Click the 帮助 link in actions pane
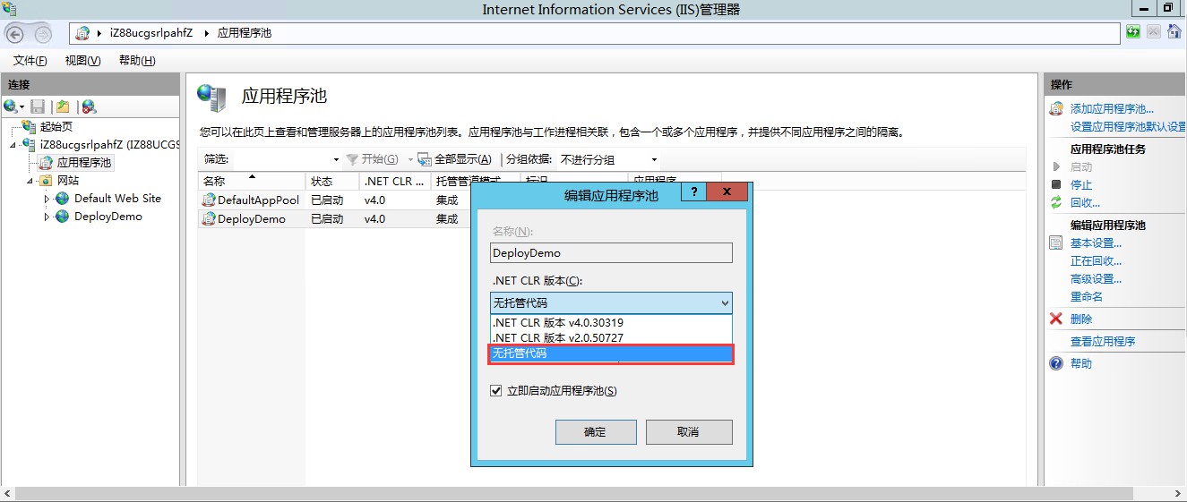Viewport: 1187px width, 502px height. click(1081, 363)
